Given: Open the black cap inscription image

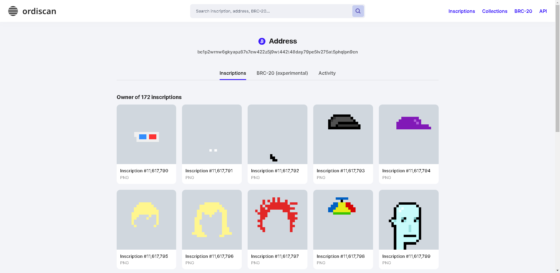Looking at the screenshot, I should [343, 134].
